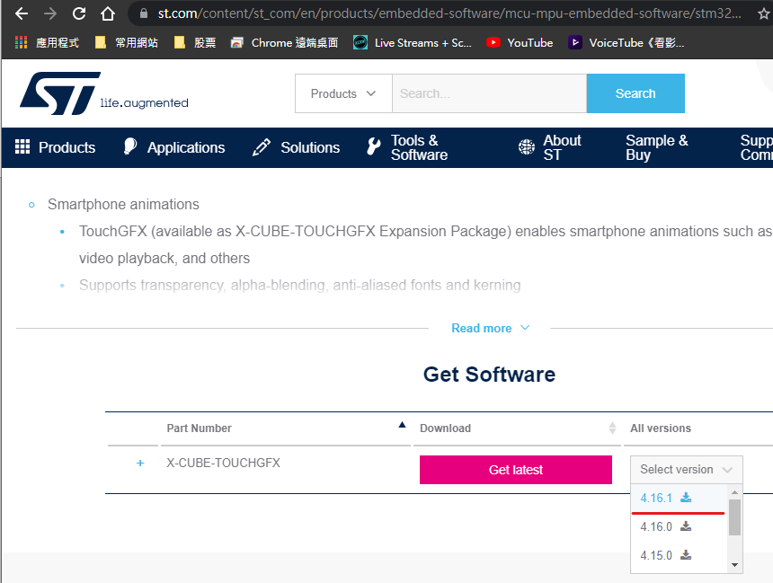Open the YouTube bookmark

[x=520, y=43]
